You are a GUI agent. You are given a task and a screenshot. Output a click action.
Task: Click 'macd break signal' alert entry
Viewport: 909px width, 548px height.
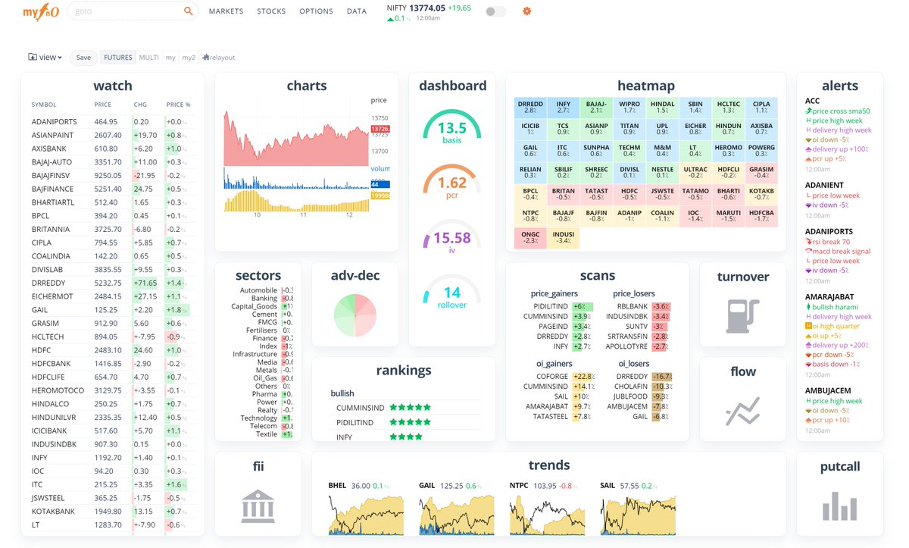(838, 251)
